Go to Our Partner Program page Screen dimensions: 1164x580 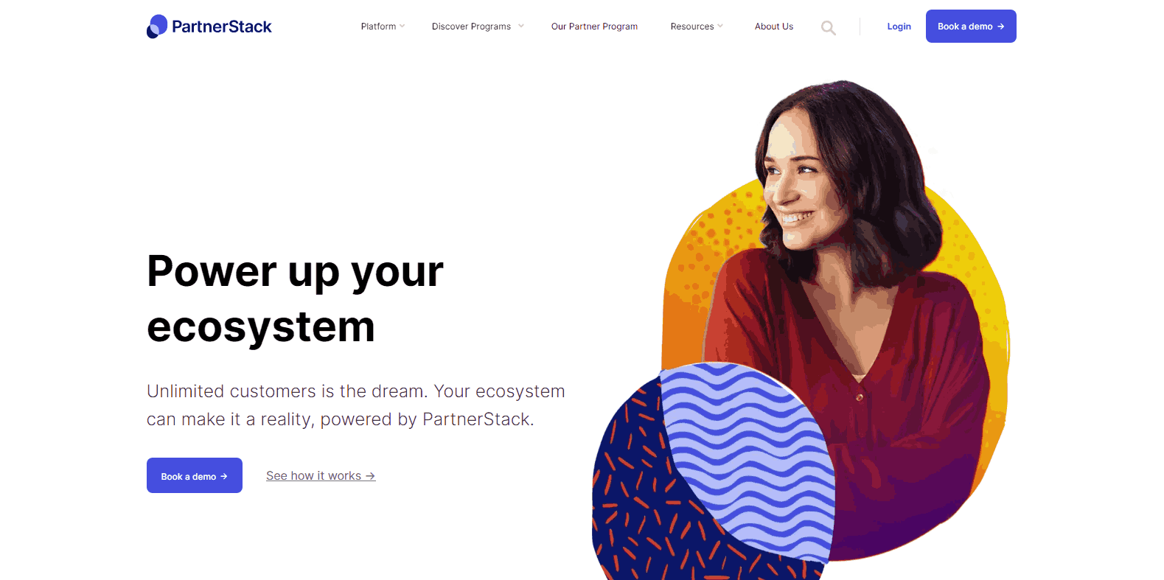pyautogui.click(x=594, y=27)
